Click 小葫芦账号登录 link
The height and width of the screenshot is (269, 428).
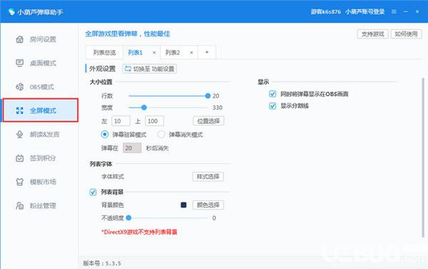(365, 11)
